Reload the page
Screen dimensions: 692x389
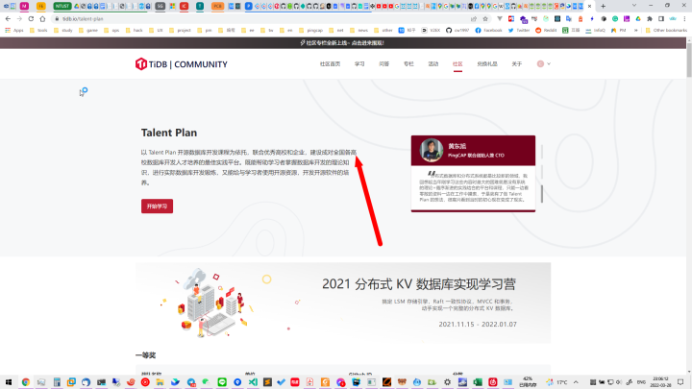[31, 19]
